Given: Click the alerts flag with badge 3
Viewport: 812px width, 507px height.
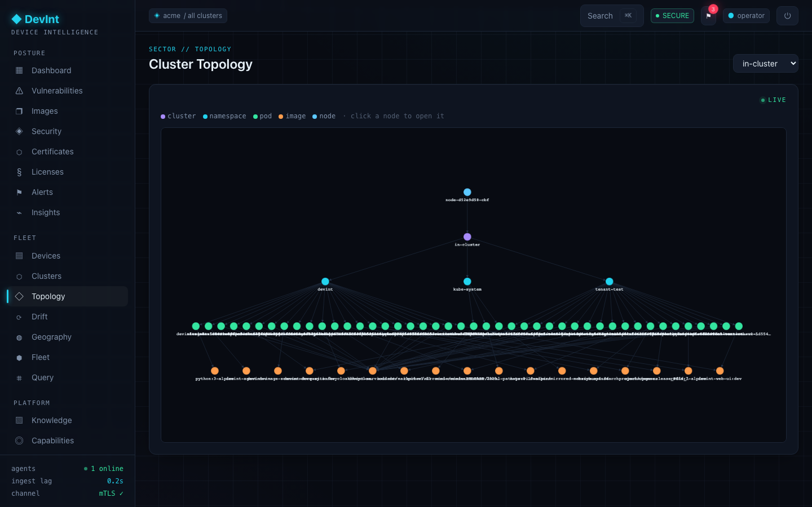Looking at the screenshot, I should (709, 16).
